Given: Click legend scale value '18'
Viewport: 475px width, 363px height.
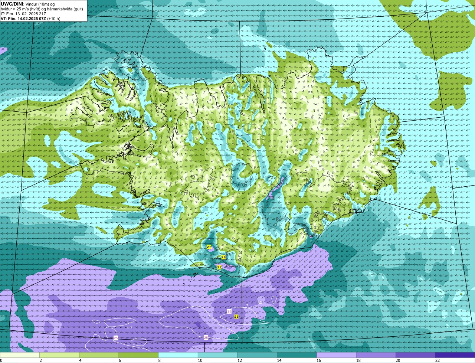Looking at the screenshot, I should (x=358, y=360).
